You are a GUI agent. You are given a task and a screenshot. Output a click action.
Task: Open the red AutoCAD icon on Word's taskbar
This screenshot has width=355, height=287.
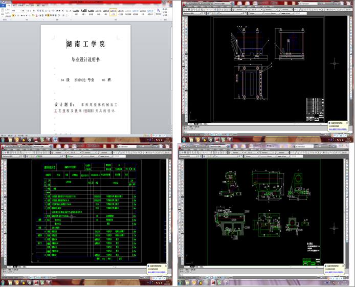pyautogui.click(x=36, y=140)
